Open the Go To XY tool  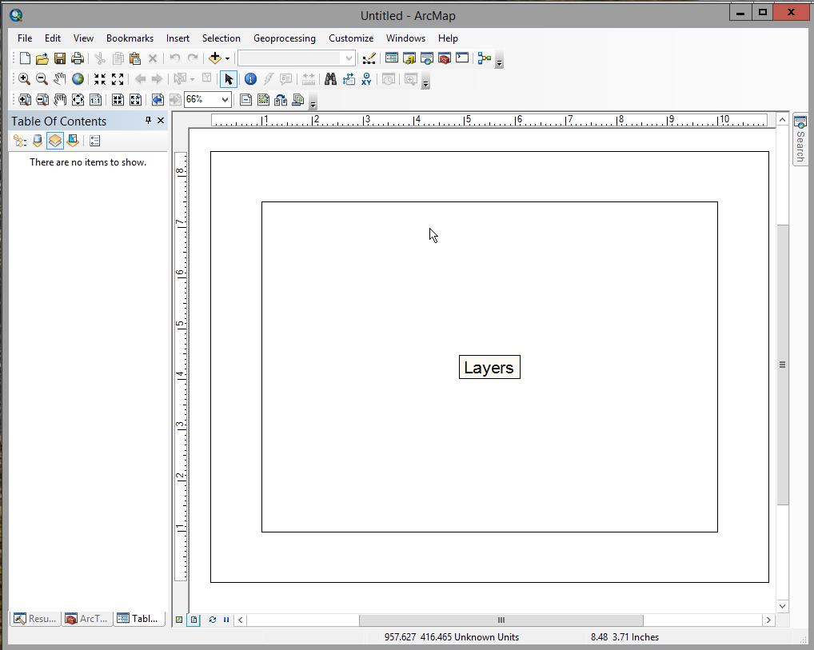(x=366, y=79)
